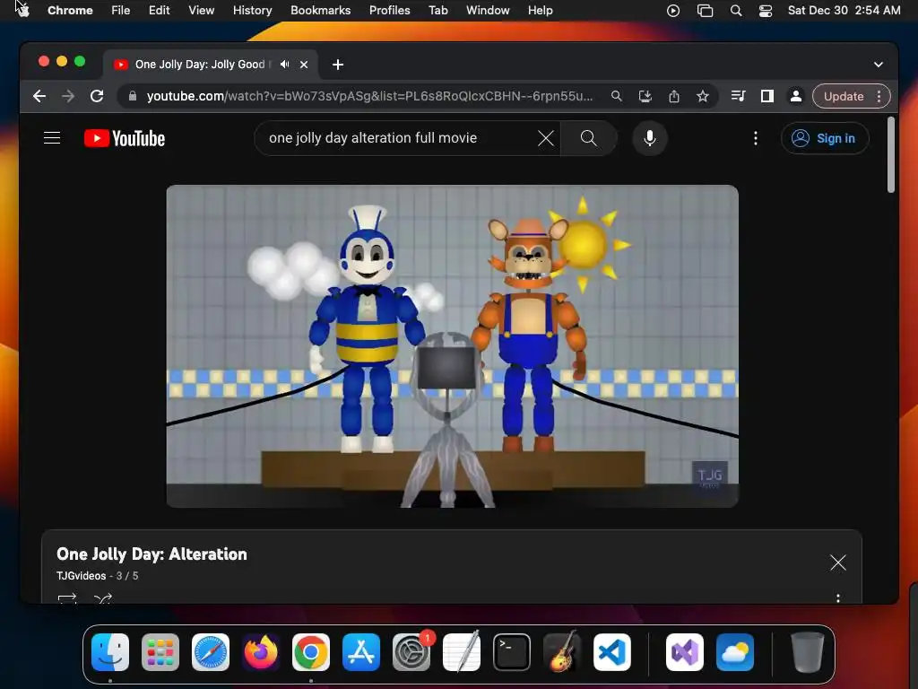Open One Jolly Day: Alteration playlist title
Viewport: 918px width, 689px height.
[152, 554]
